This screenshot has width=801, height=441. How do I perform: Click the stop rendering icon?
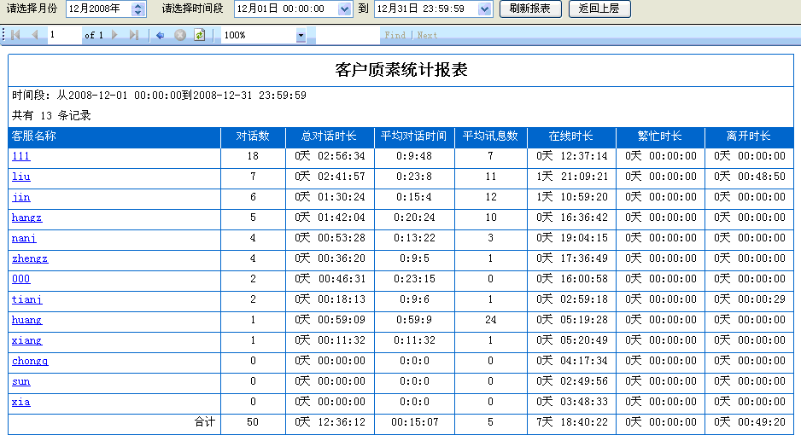(179, 35)
